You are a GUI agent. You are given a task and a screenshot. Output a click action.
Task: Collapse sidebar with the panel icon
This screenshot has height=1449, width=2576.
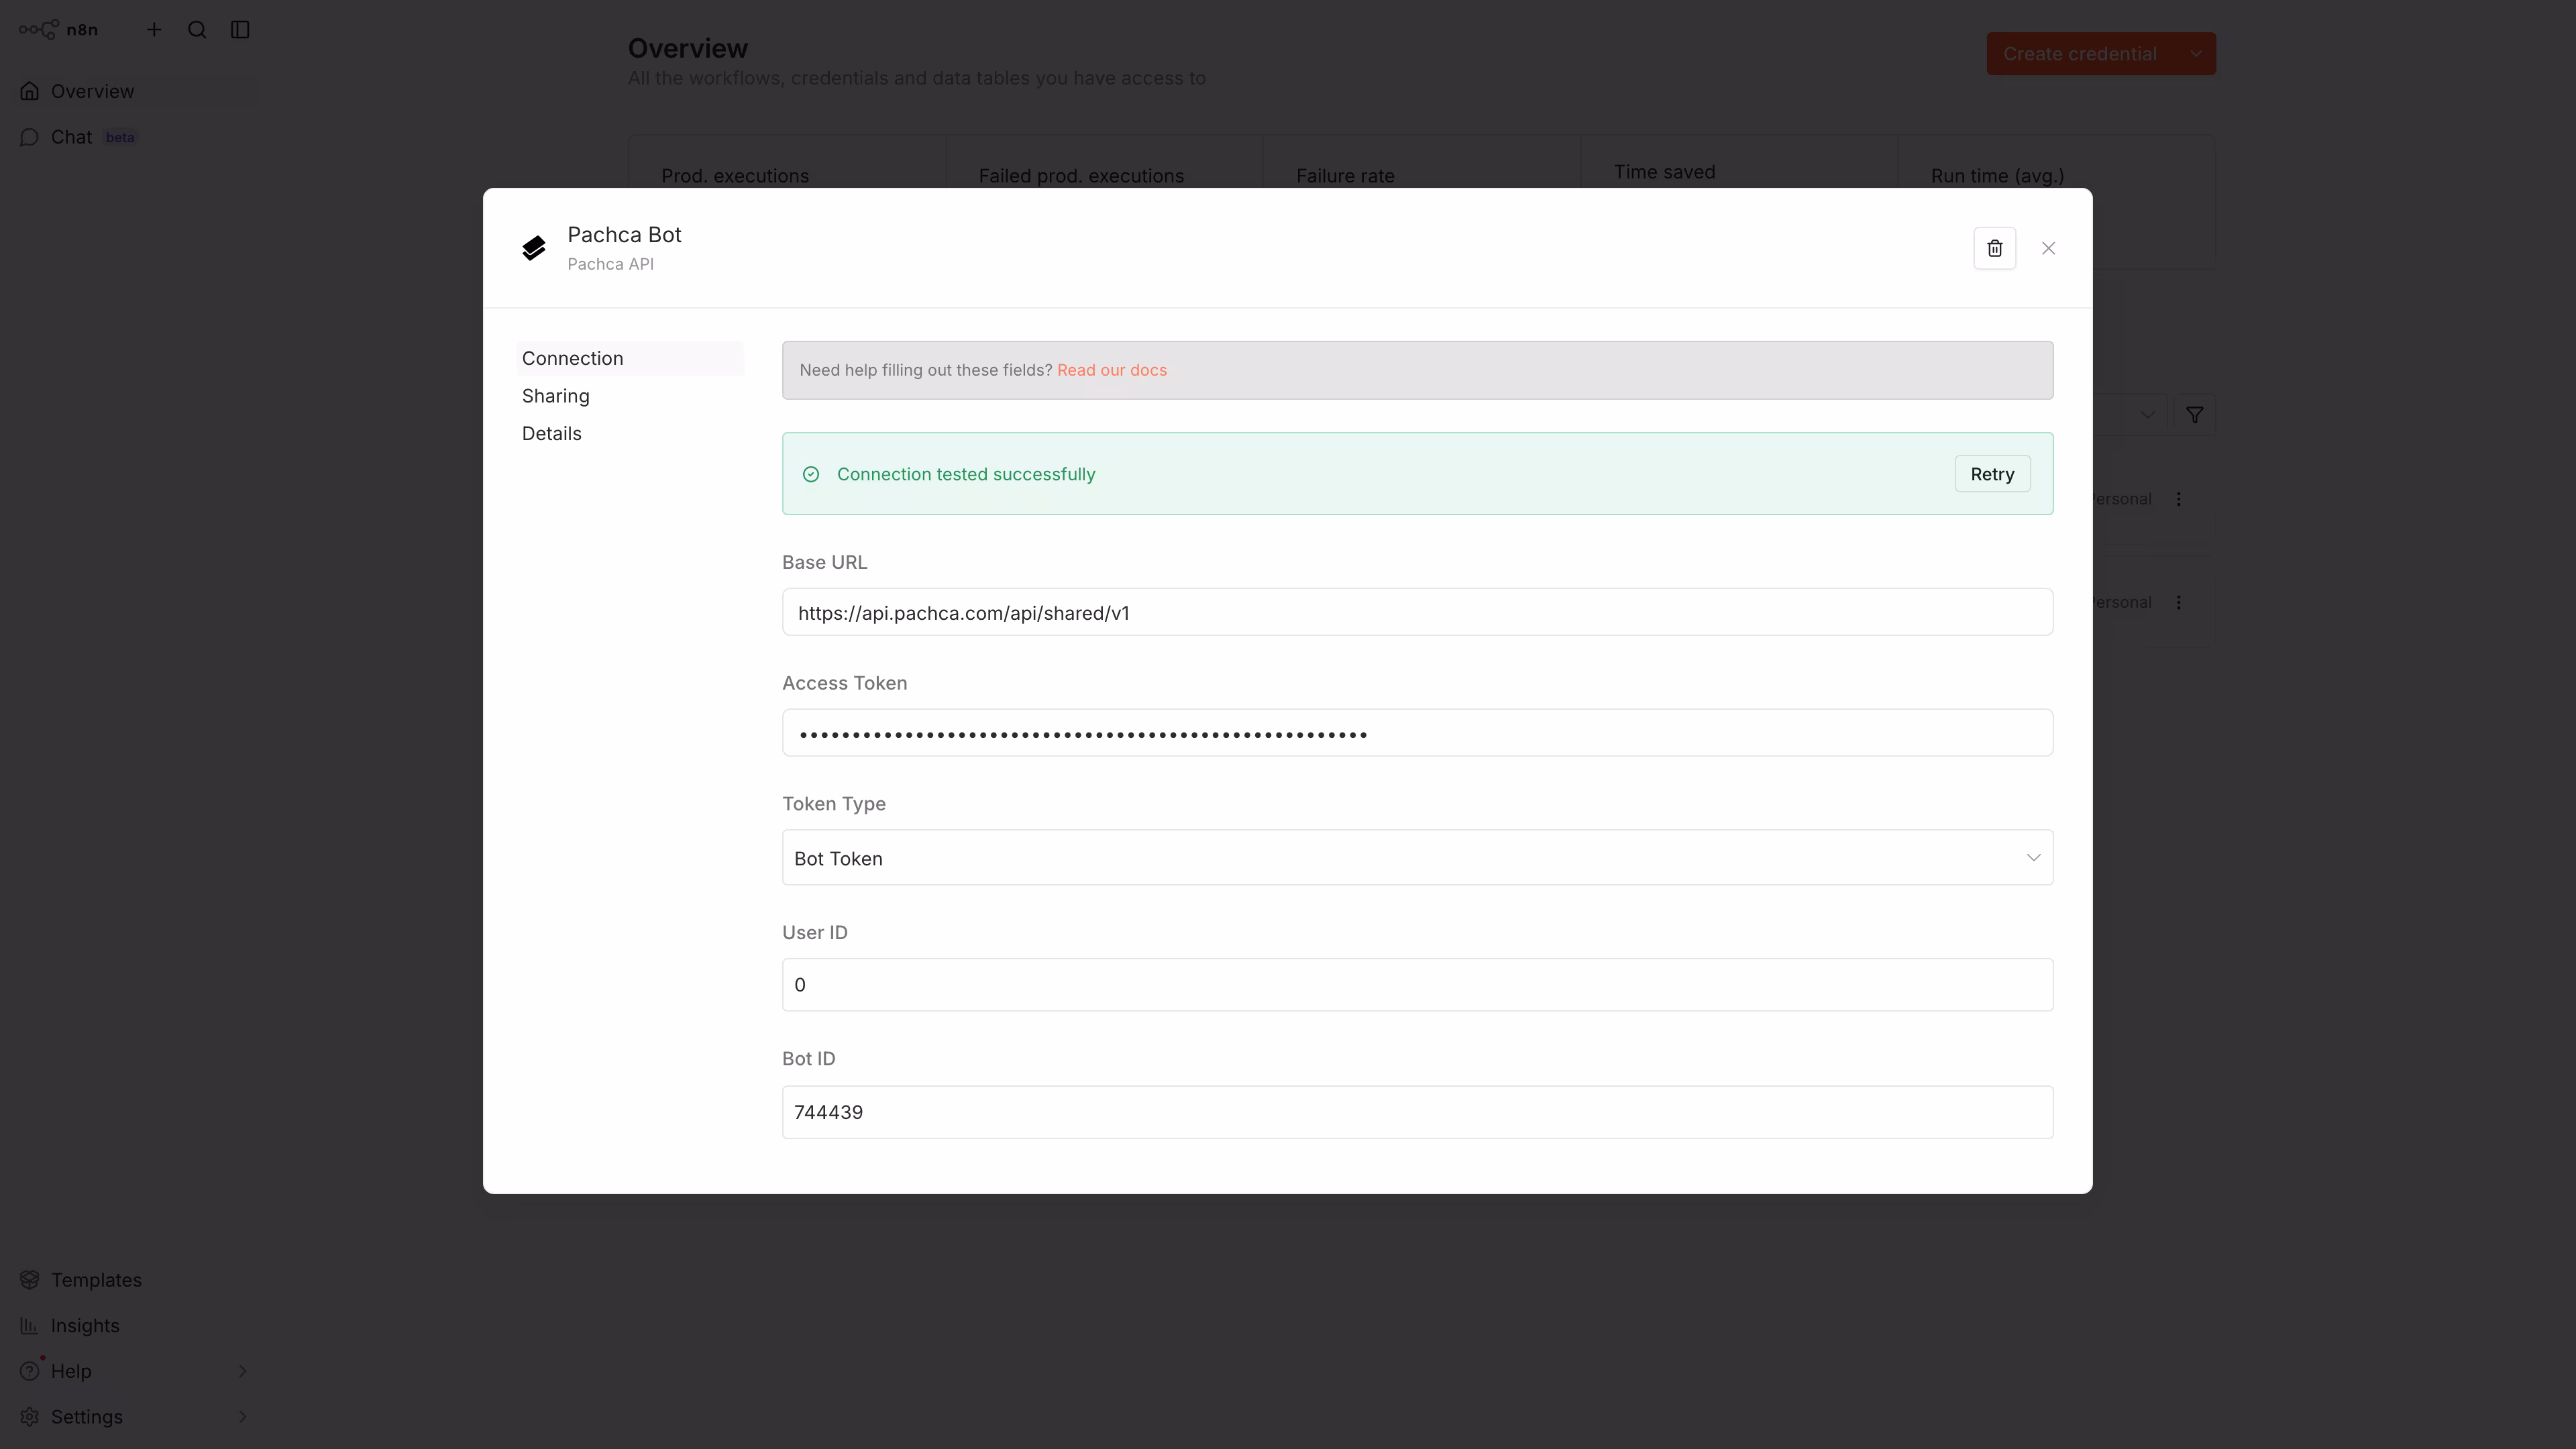coord(240,30)
